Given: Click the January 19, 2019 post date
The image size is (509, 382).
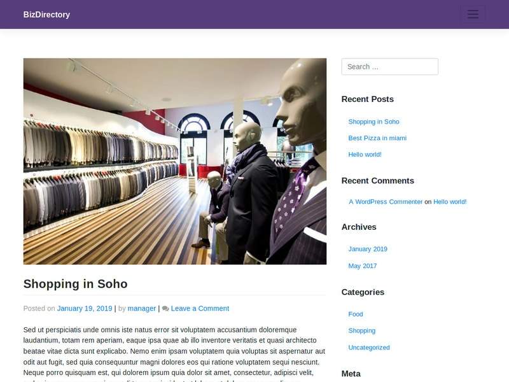Looking at the screenshot, I should pyautogui.click(x=85, y=309).
